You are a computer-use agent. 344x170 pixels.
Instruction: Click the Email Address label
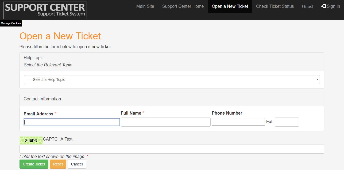coord(38,114)
